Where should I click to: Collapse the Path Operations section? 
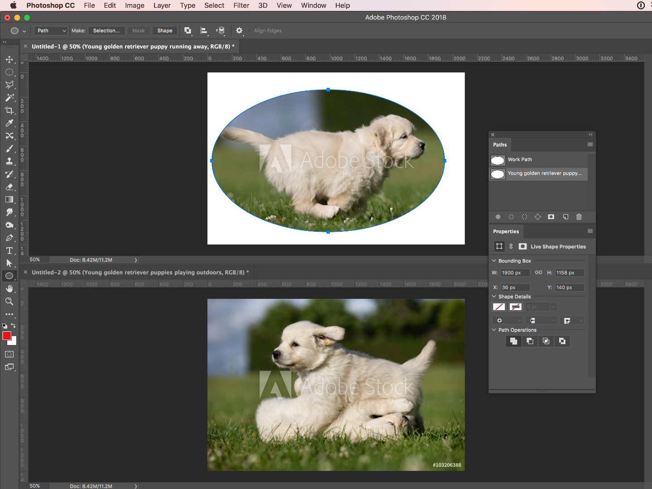(494, 330)
